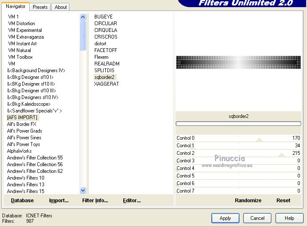307x227 pixels.
Task: Click Import... button
Action: click(x=59, y=201)
